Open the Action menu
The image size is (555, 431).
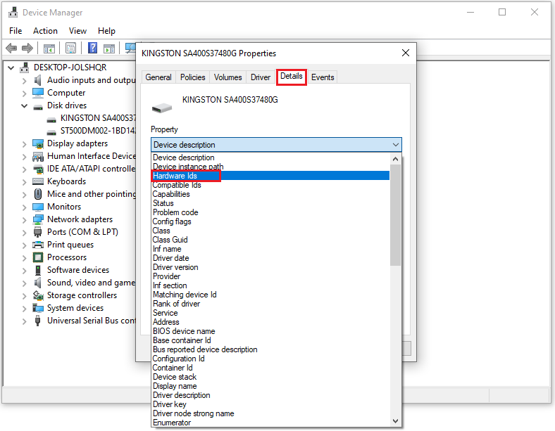45,31
